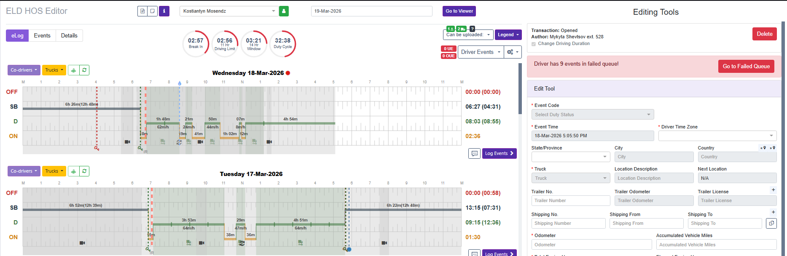
Task: Click the 11 Hr Driving Limit gauge
Action: 225,43
